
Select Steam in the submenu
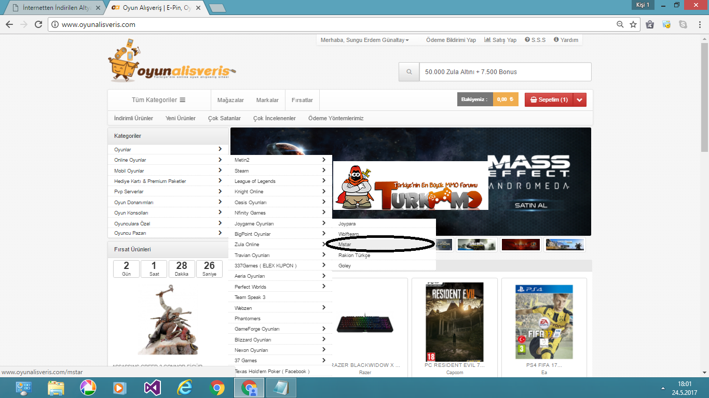tap(280, 170)
